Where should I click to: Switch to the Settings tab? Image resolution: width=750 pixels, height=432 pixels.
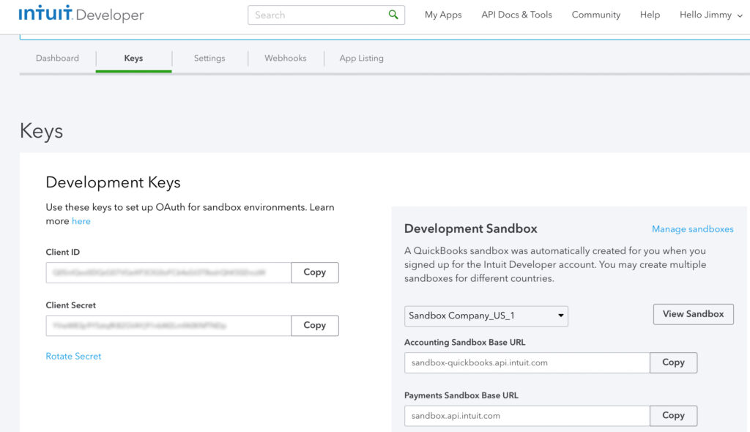pyautogui.click(x=209, y=59)
